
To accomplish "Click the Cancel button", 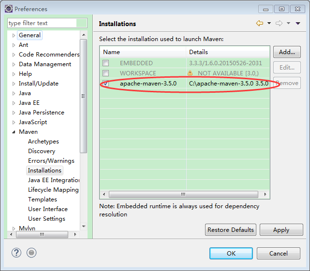I will 279,253.
